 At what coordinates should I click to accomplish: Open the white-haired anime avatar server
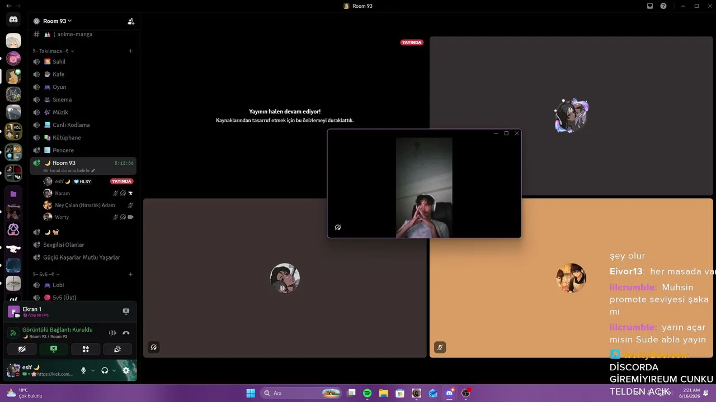13,40
